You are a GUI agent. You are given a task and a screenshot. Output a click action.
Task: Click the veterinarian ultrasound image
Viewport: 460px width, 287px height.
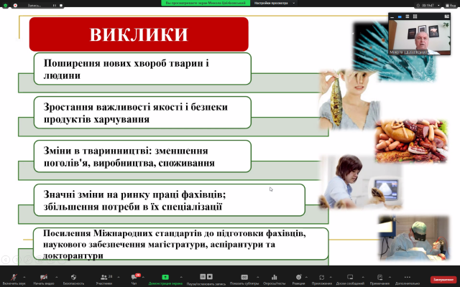pos(360,182)
